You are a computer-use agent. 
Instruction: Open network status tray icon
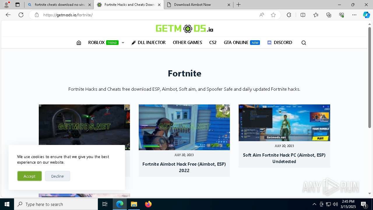point(328,204)
